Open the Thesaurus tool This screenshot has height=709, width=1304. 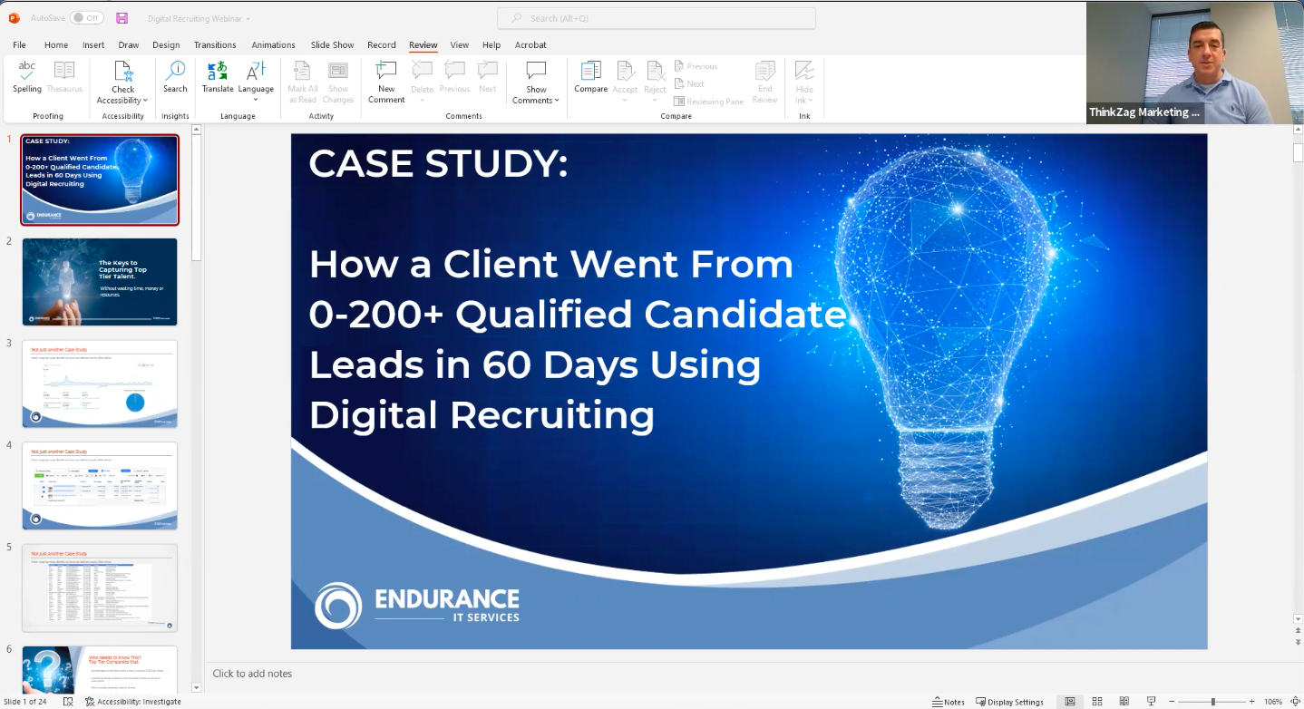pyautogui.click(x=64, y=77)
